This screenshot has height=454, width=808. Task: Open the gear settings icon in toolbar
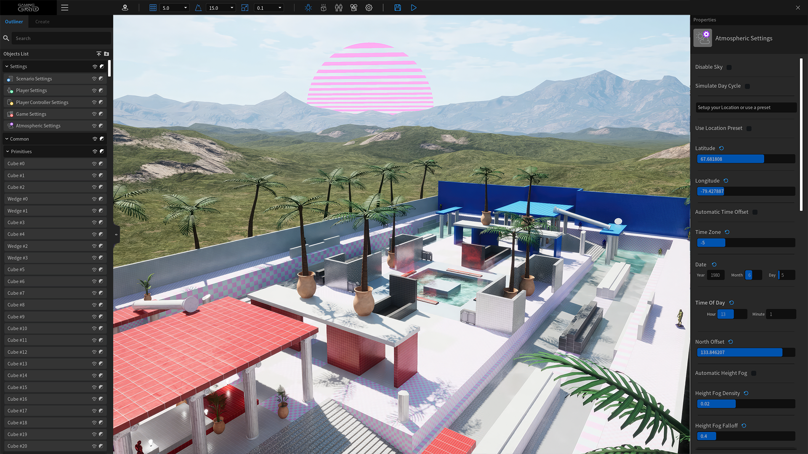[x=369, y=8]
